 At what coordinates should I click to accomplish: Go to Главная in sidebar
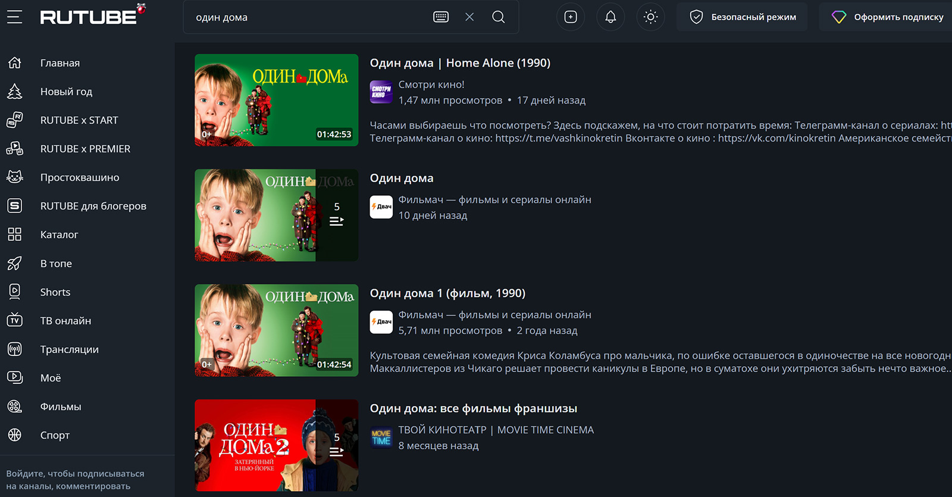59,63
